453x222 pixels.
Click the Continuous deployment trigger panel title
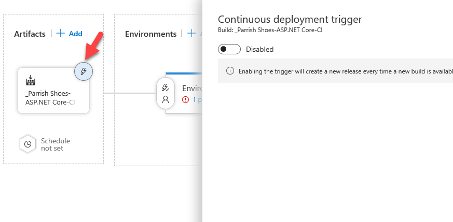click(x=290, y=19)
